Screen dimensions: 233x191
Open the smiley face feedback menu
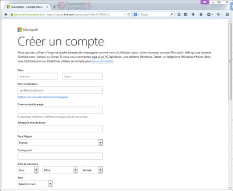[210, 14]
